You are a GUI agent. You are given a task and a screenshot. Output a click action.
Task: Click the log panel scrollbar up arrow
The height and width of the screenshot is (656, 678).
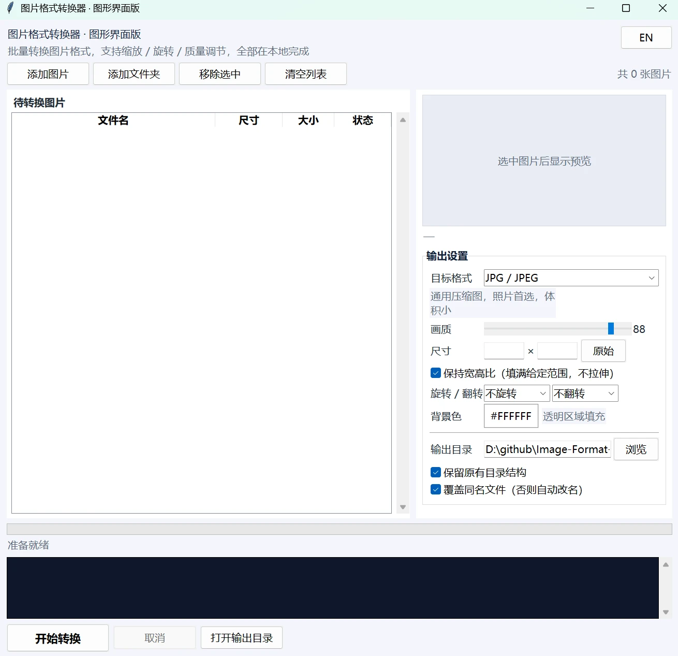pyautogui.click(x=666, y=565)
